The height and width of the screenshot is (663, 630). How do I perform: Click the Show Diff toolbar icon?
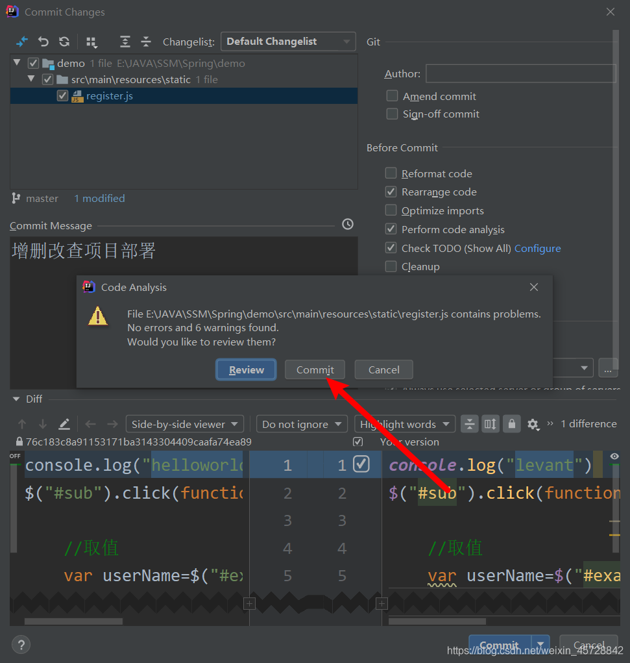point(22,42)
